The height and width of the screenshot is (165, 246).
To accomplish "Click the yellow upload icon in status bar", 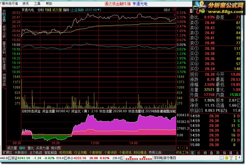I will coord(226,158).
